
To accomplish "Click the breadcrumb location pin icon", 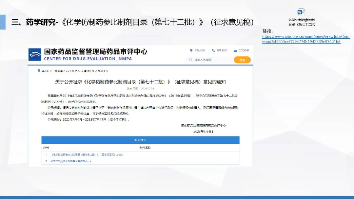I will click(x=39, y=71).
